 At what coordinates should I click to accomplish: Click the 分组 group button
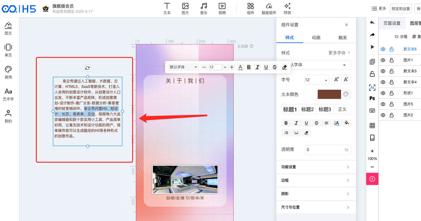tap(401, 37)
